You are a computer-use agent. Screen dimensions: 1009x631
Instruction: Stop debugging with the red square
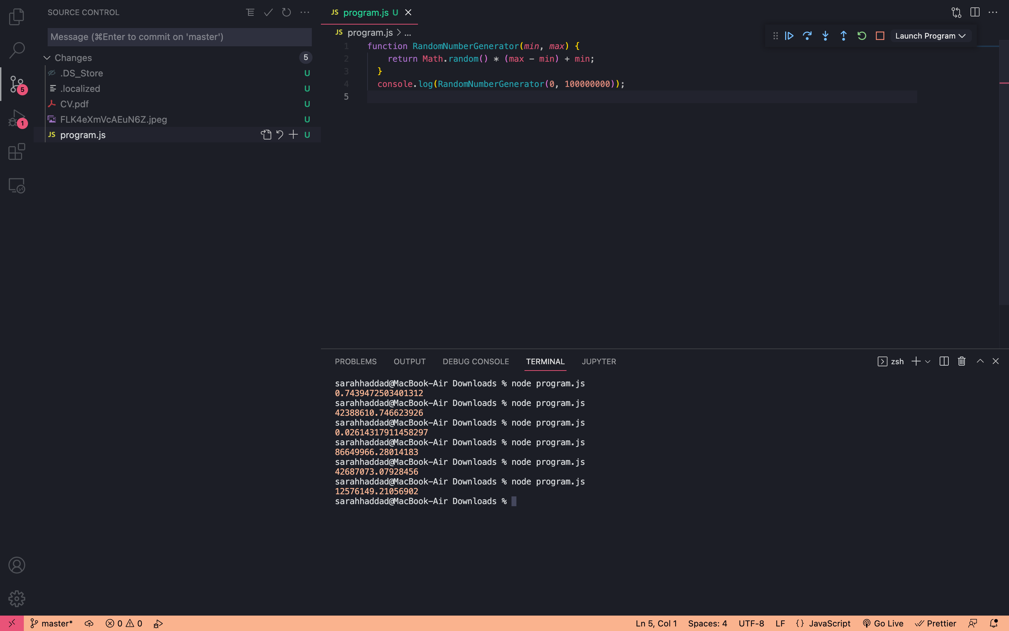pos(880,36)
